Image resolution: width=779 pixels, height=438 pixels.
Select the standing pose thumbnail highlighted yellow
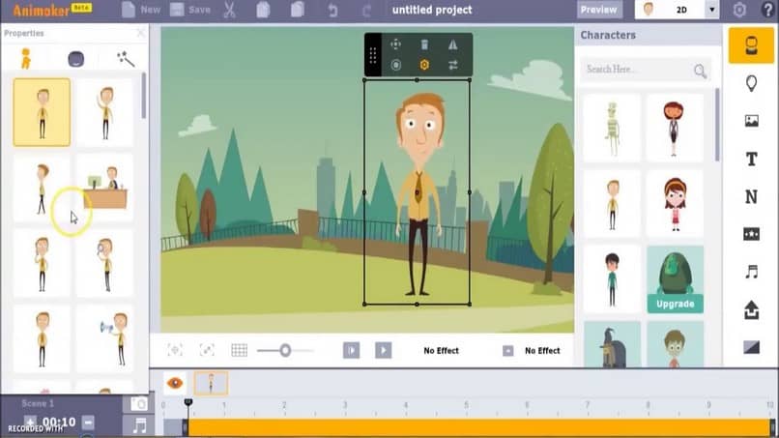coord(42,112)
